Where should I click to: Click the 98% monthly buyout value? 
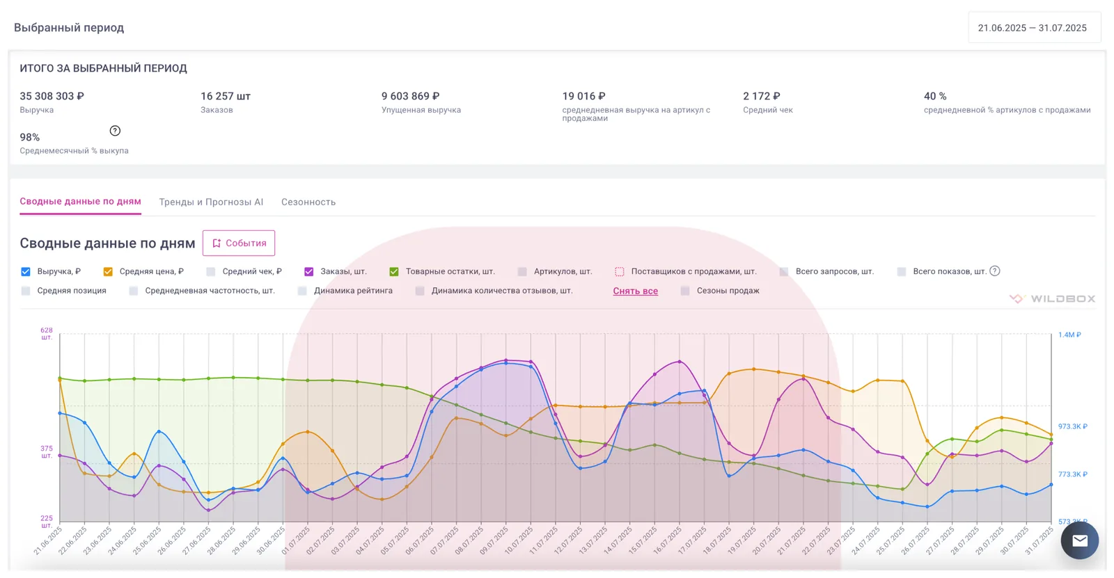tap(30, 137)
